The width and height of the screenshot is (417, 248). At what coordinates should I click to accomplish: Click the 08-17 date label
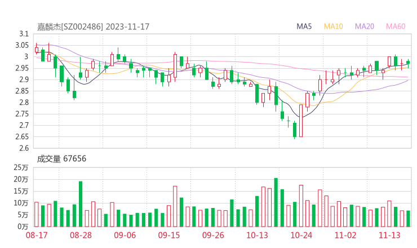[37, 235]
